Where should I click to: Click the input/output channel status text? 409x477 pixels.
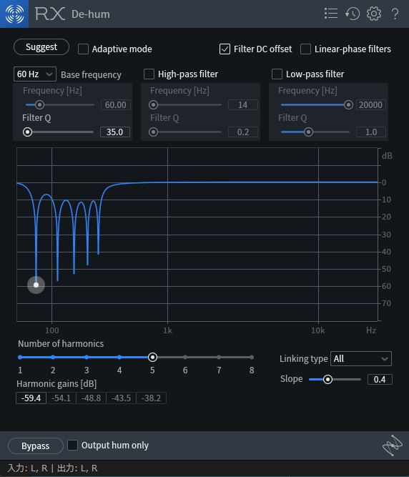click(x=52, y=468)
